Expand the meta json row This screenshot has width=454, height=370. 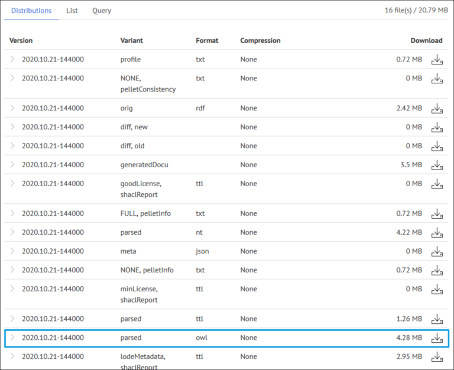12,251
